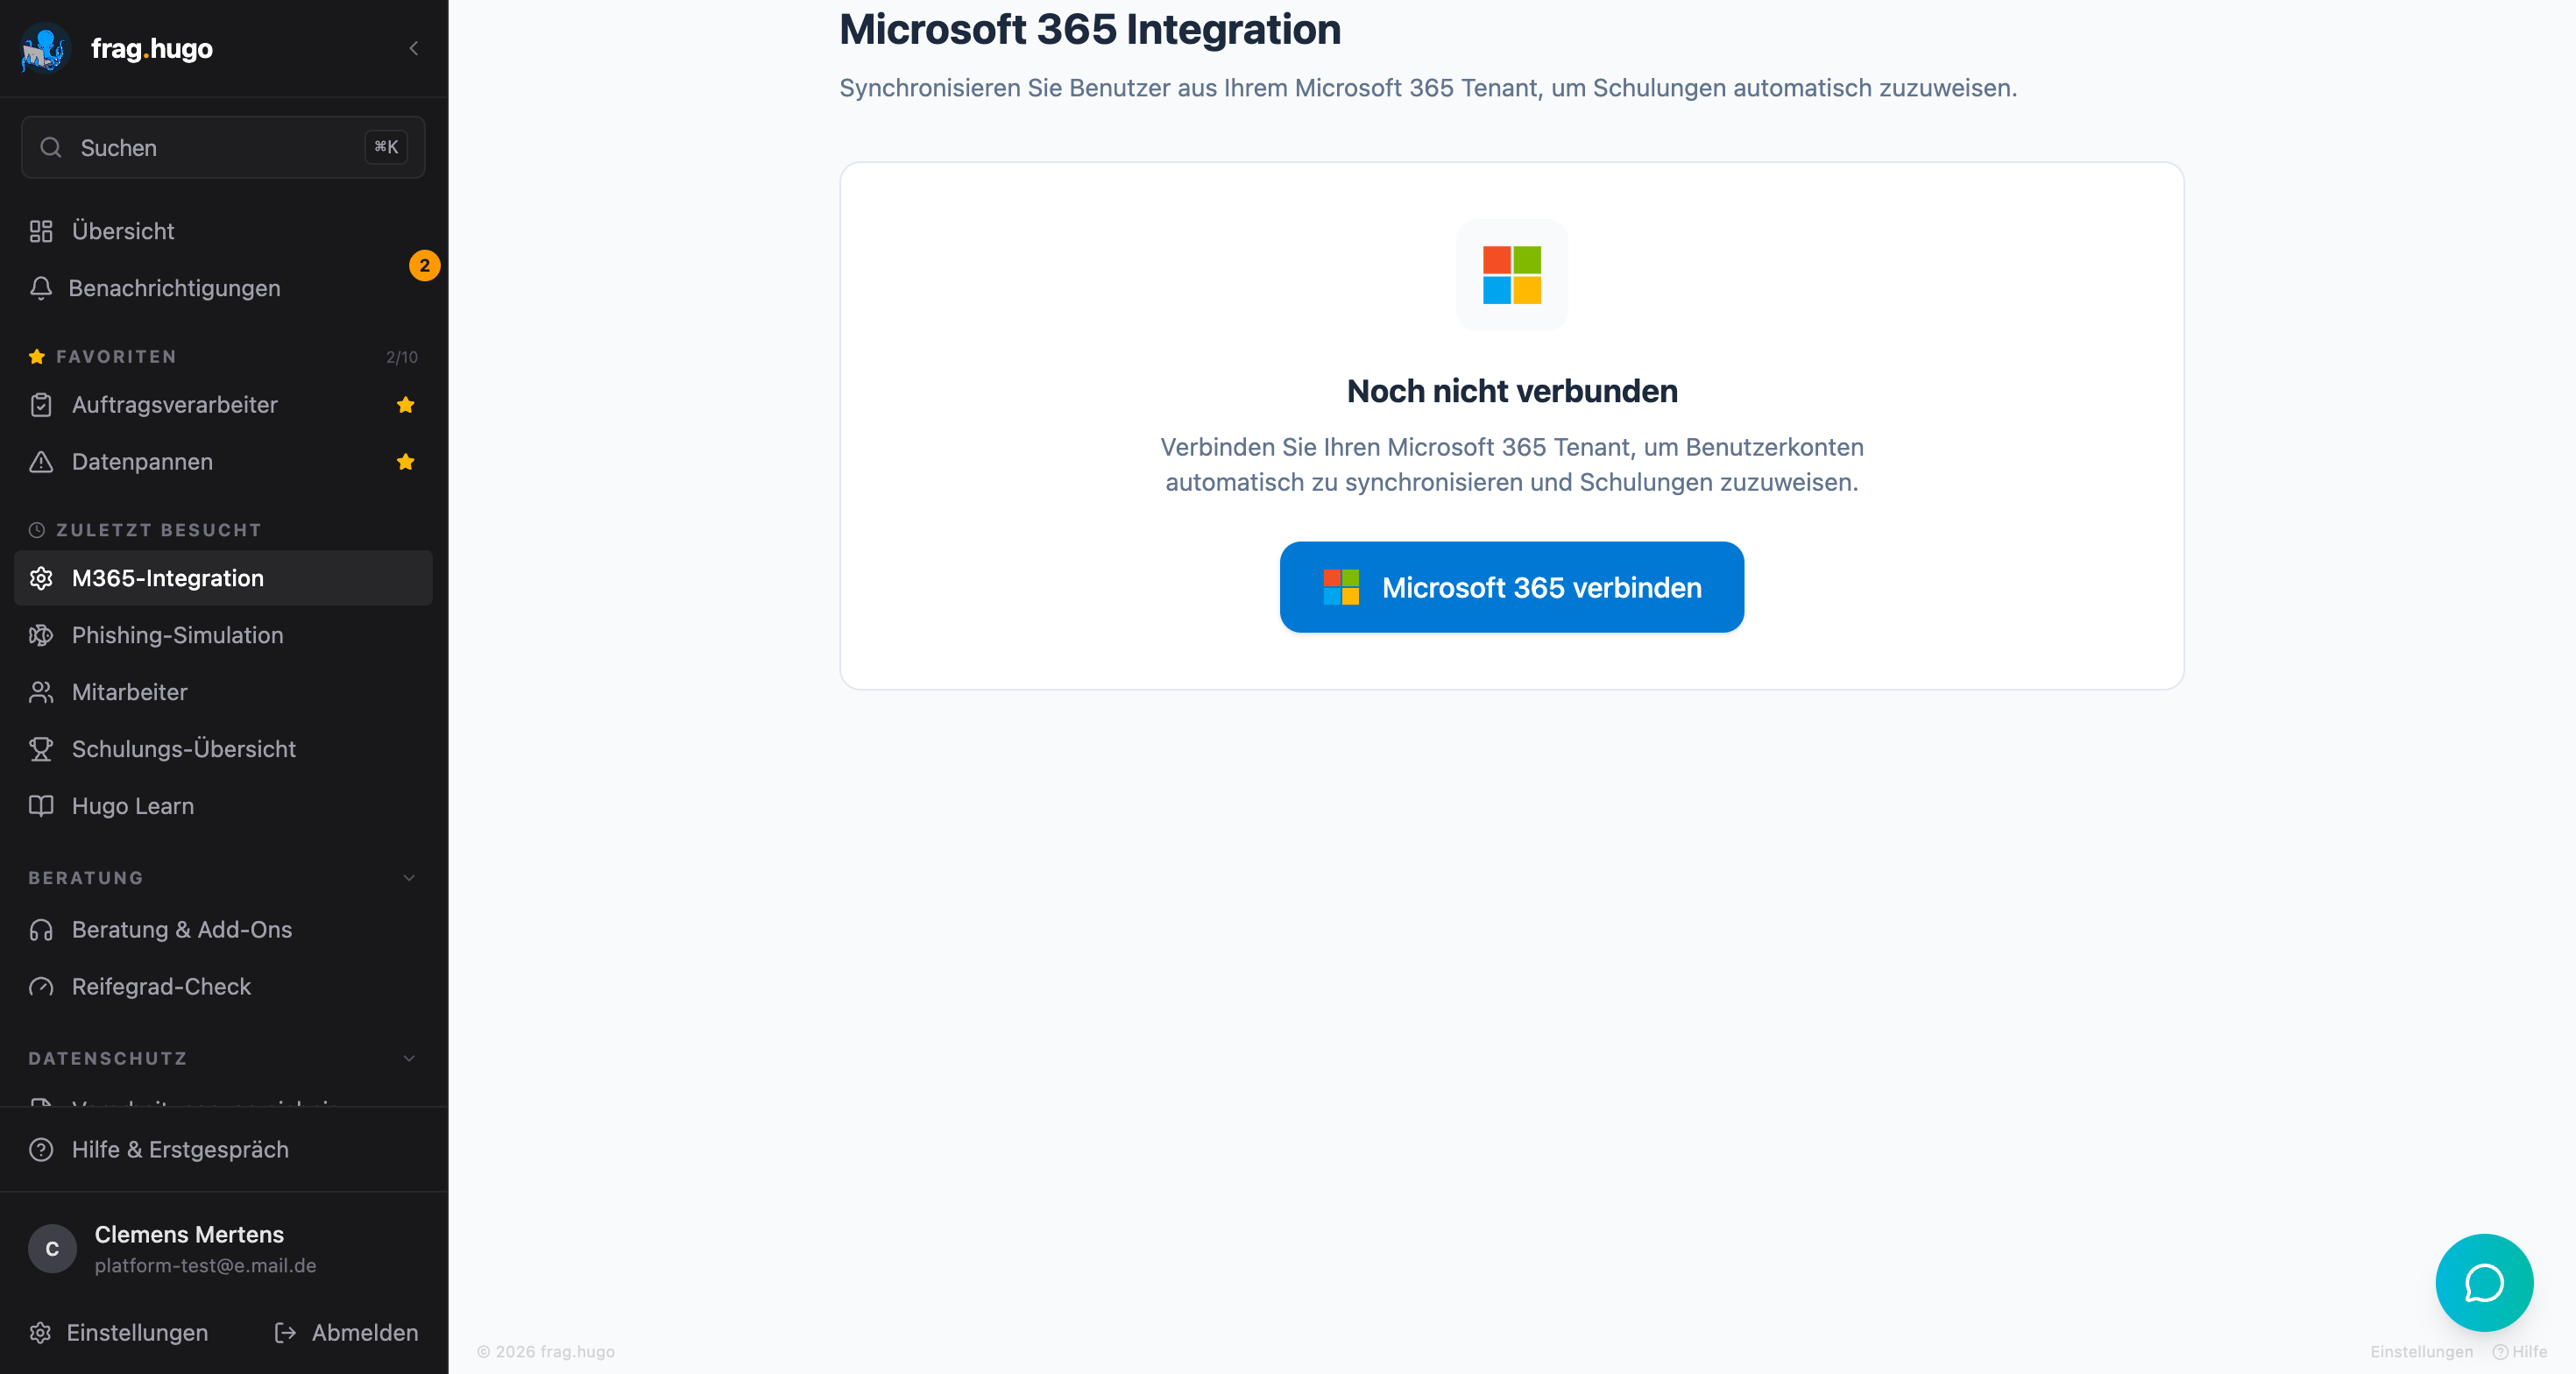The image size is (2576, 1374).
Task: Open Auftragsverarbeiter favorite entry
Action: pyautogui.click(x=223, y=405)
